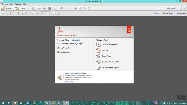The image size is (187, 105).
Task: Open the Create dropdown menu
Action: [21, 8]
